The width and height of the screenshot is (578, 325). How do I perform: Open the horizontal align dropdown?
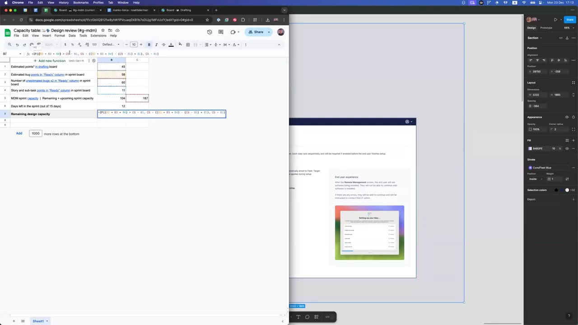coord(207,45)
